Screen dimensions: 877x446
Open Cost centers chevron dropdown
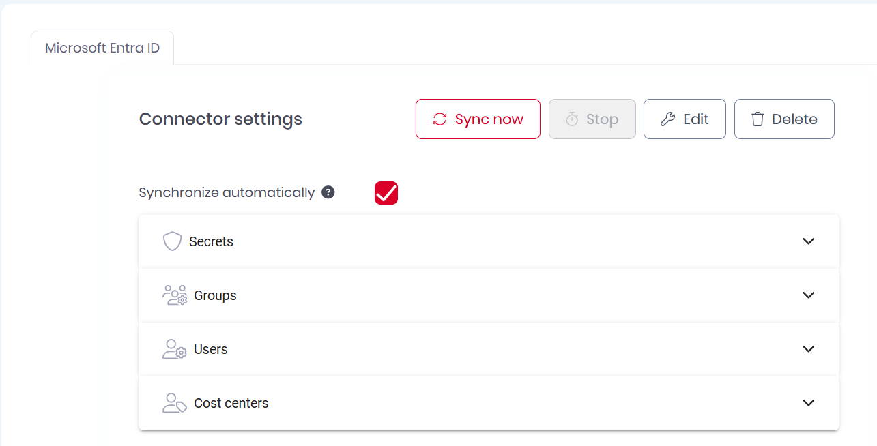pos(809,403)
